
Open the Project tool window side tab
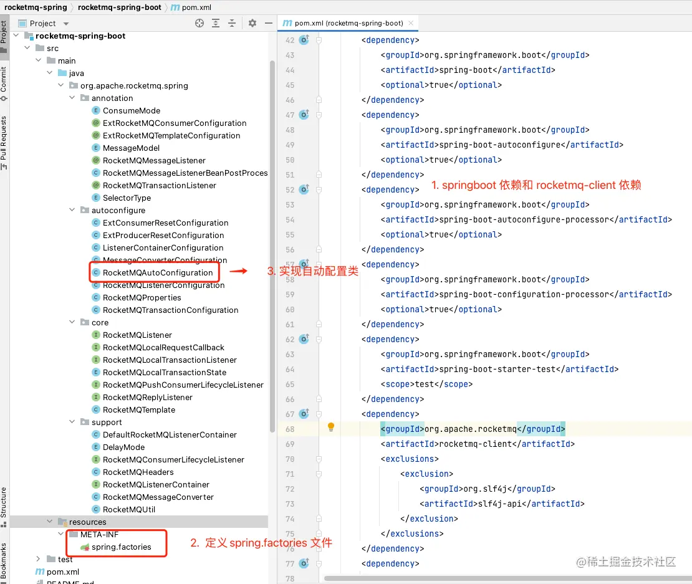tap(4, 36)
